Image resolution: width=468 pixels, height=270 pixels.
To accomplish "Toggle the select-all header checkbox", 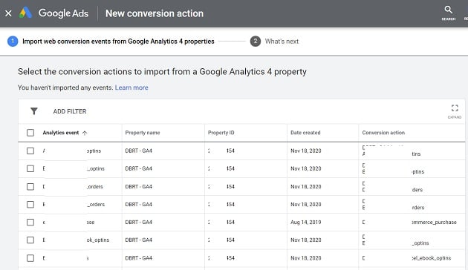I will pyautogui.click(x=30, y=133).
